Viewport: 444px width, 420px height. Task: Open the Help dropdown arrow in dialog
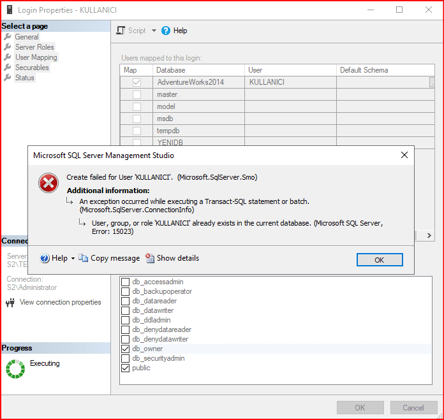pos(73,258)
